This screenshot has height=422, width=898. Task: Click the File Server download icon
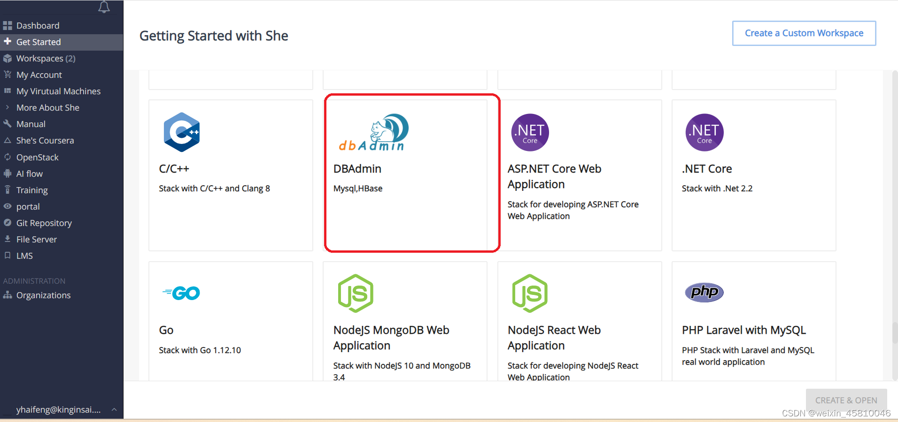[x=8, y=239]
